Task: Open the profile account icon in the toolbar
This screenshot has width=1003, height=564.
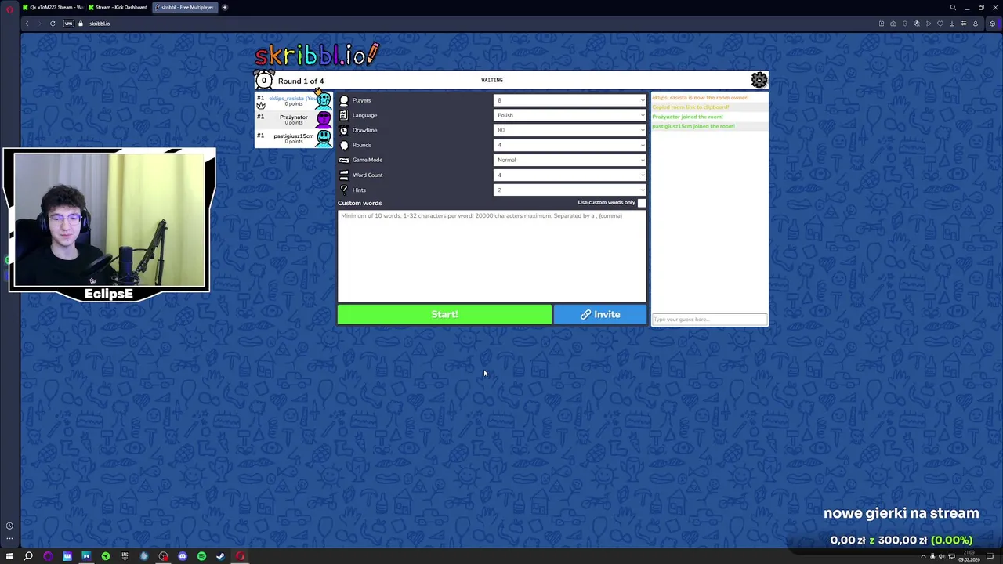Action: (x=976, y=23)
